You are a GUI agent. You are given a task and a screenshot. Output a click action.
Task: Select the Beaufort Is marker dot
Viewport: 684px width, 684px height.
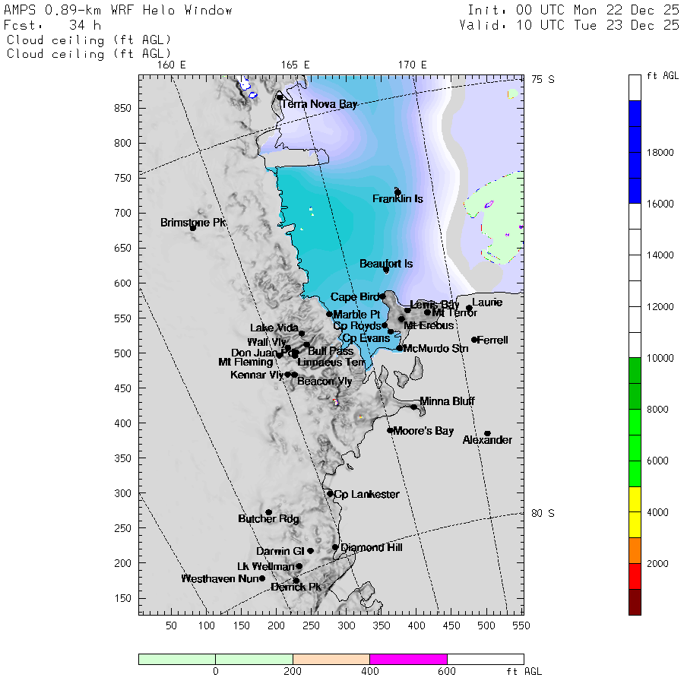pos(386,270)
